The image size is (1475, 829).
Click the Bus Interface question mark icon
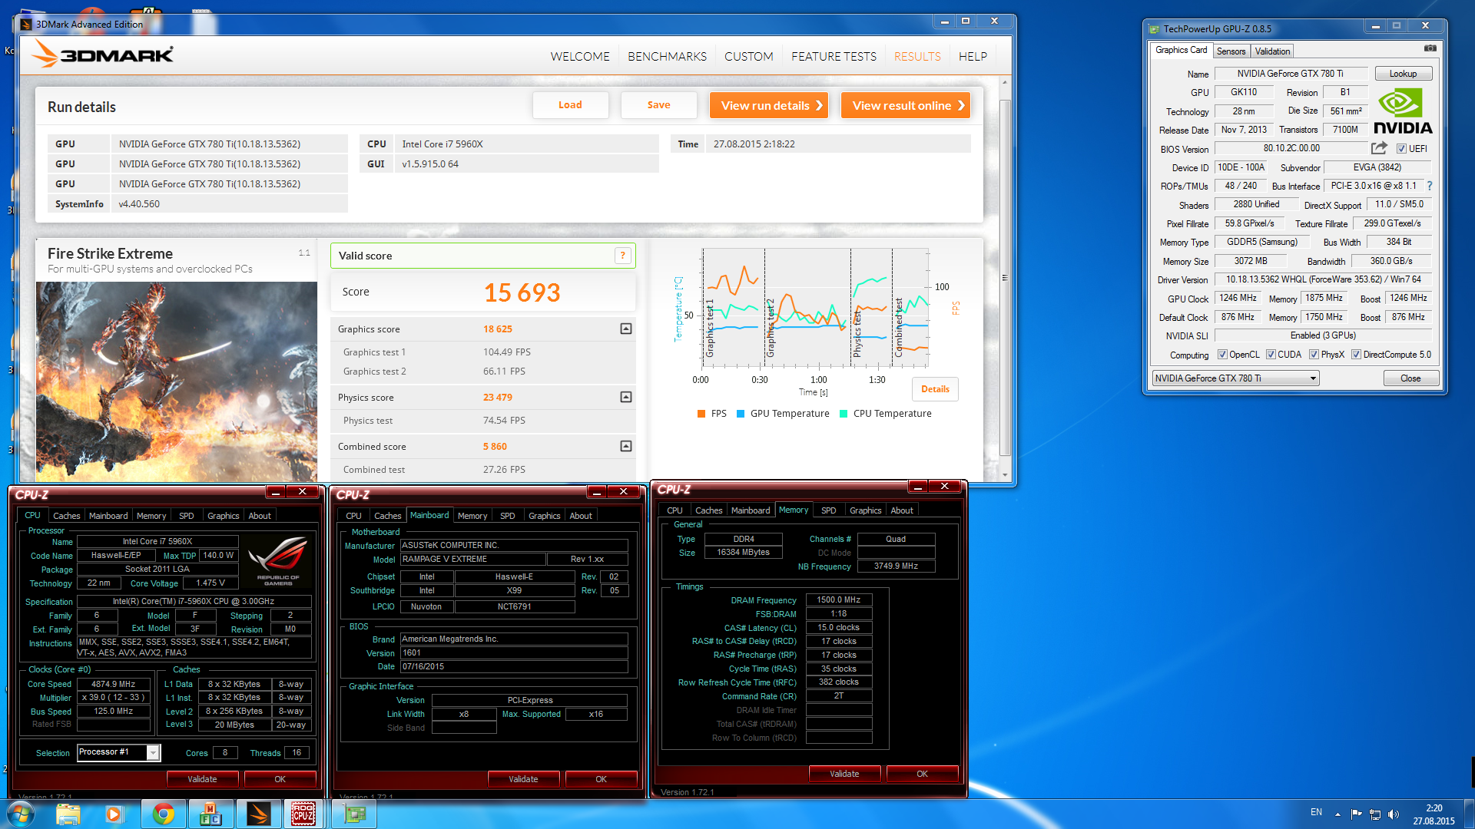[1429, 186]
